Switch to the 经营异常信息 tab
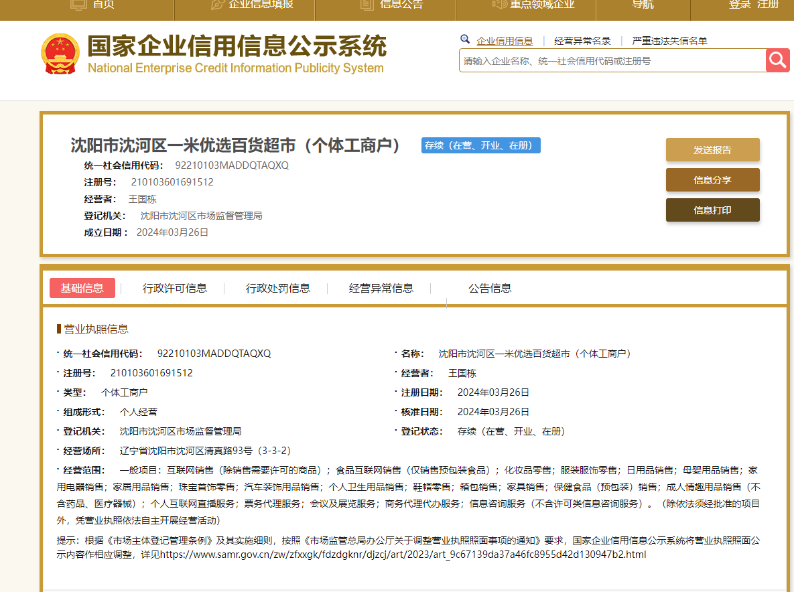This screenshot has height=592, width=794. coord(381,289)
